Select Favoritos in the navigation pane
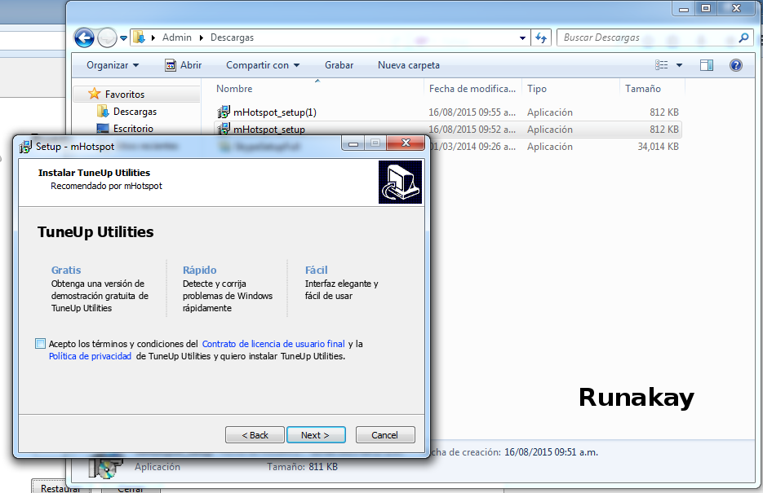Image resolution: width=763 pixels, height=493 pixels. pyautogui.click(x=125, y=95)
